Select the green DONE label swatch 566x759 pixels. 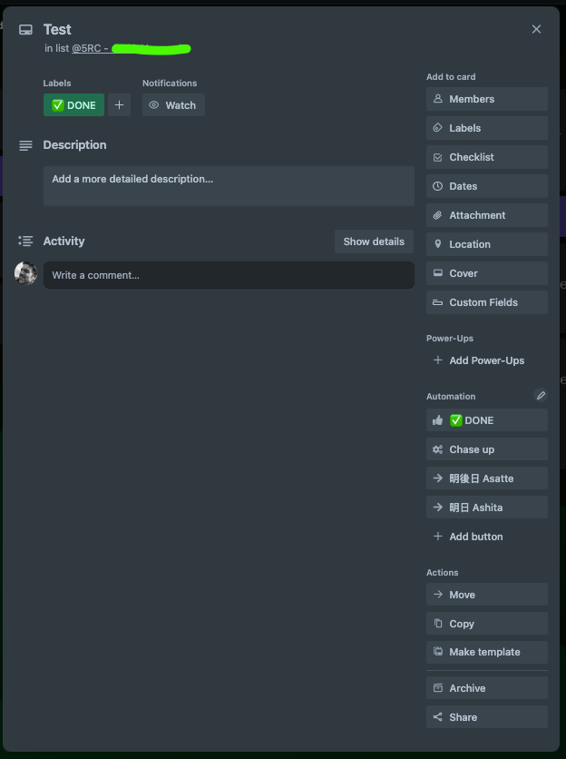[73, 104]
